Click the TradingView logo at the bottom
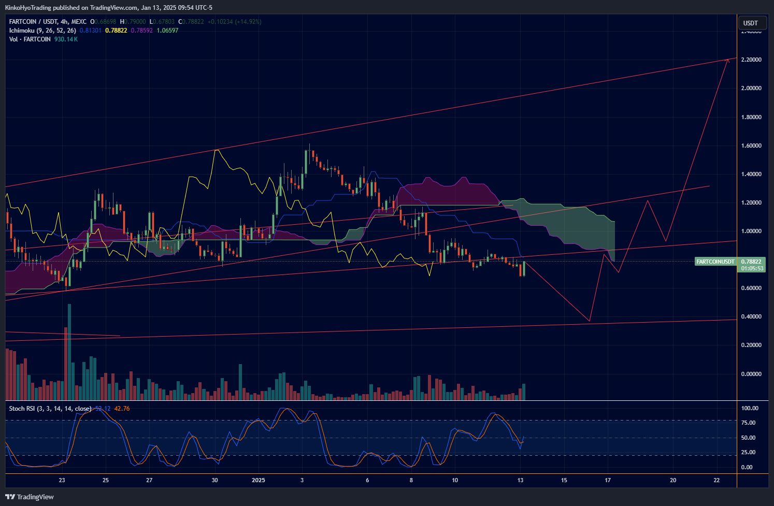 (30, 497)
